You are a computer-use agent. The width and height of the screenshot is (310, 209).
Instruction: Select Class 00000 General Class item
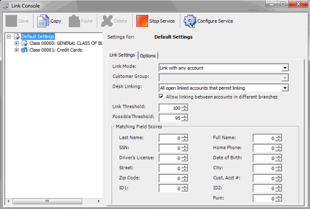click(x=66, y=43)
